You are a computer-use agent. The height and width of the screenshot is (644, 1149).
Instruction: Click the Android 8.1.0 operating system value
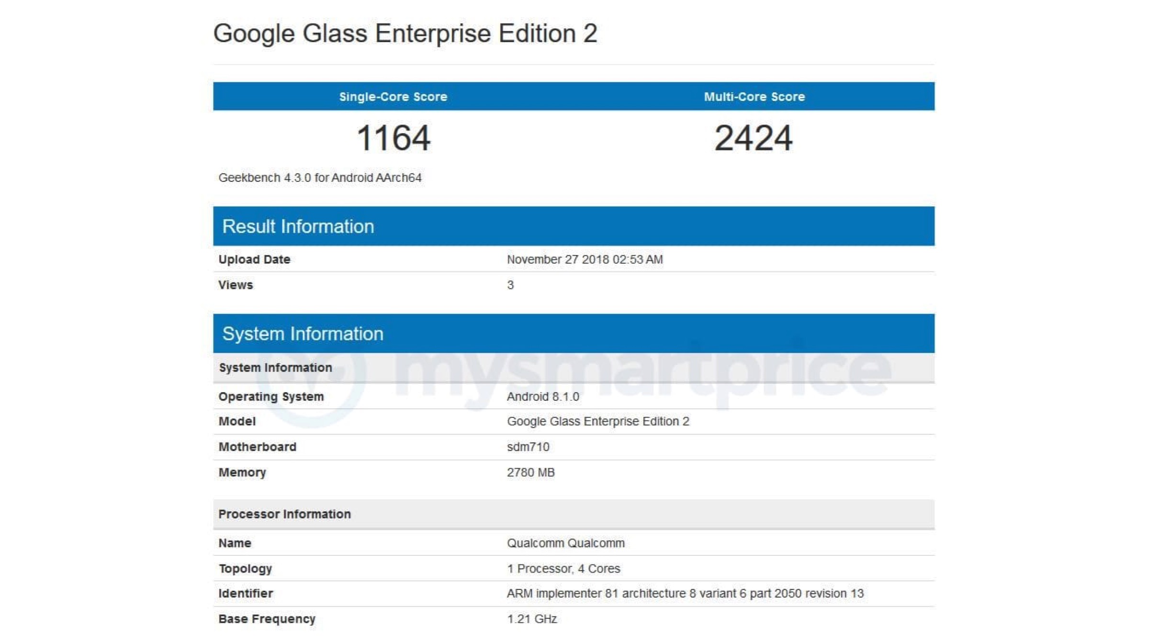(543, 396)
